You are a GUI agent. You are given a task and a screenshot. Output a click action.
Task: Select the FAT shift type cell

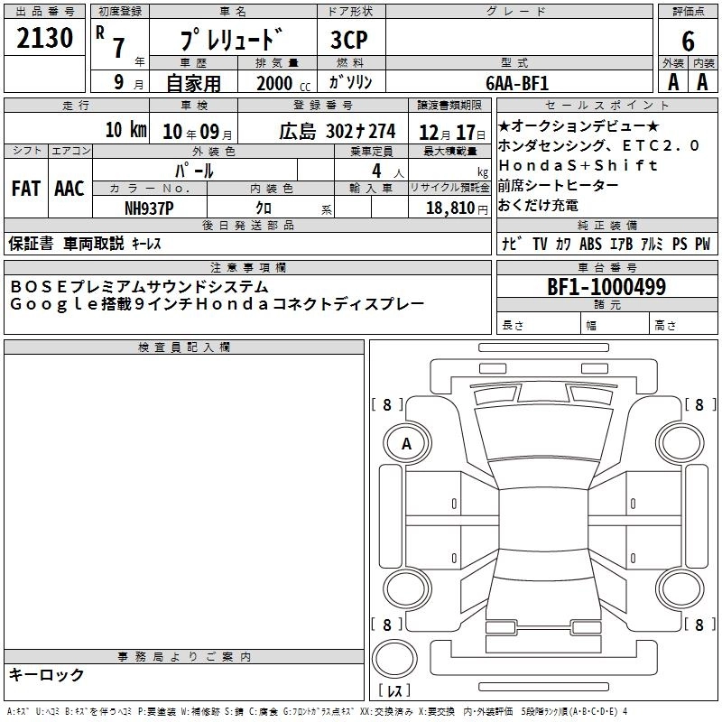point(25,189)
